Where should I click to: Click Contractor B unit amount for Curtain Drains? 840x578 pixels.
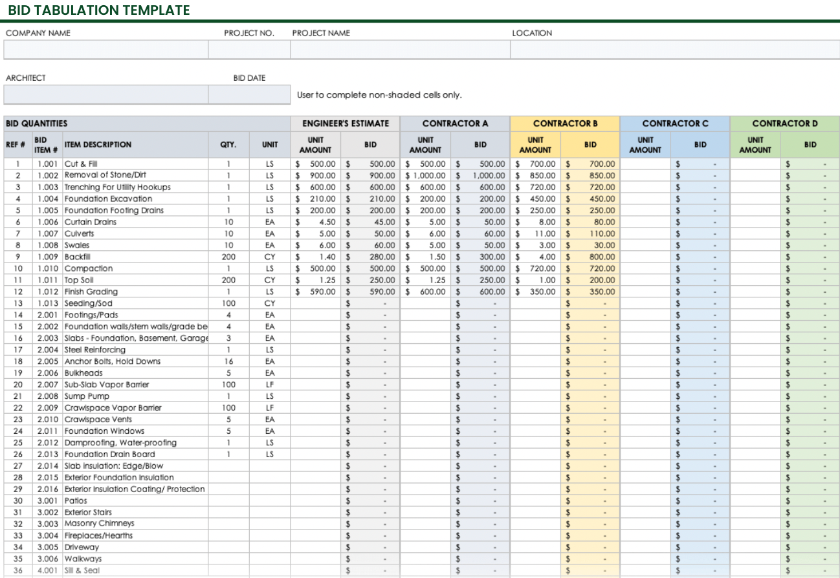coord(536,222)
